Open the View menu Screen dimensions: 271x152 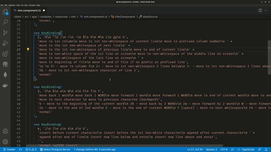click(x=18, y=5)
